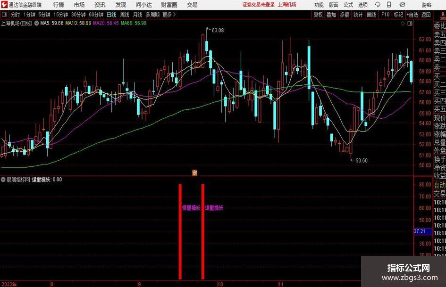Open the 资讯 menu
This screenshot has width=446, height=287.
[x=100, y=5]
